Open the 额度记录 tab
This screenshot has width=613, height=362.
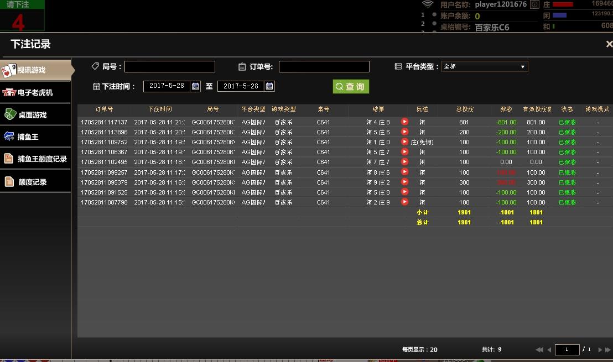pyautogui.click(x=35, y=182)
